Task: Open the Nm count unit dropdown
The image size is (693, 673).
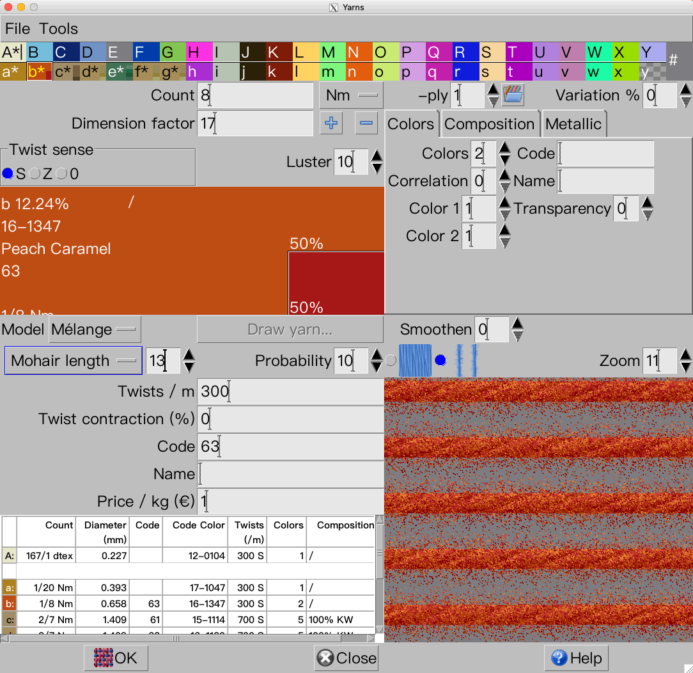Action: pos(351,95)
